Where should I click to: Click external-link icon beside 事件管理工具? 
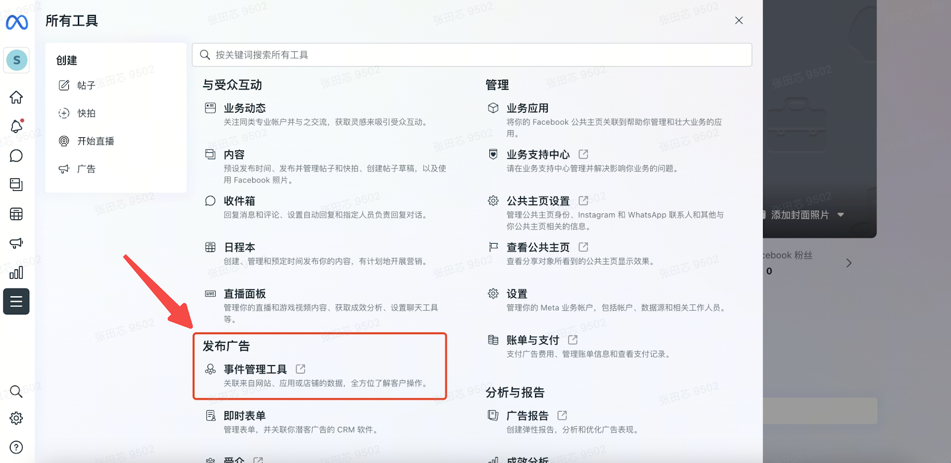click(301, 369)
